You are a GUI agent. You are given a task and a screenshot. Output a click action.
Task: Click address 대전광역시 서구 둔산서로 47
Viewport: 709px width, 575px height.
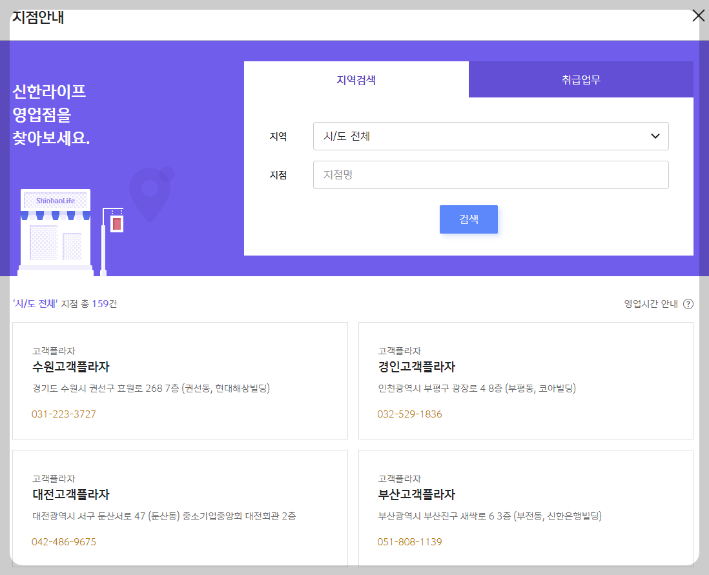164,516
